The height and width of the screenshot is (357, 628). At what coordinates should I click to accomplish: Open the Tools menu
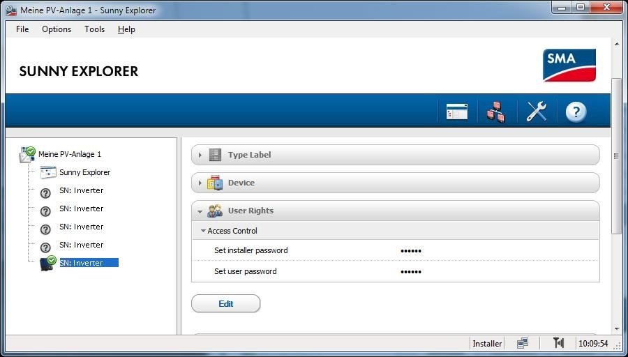click(94, 29)
